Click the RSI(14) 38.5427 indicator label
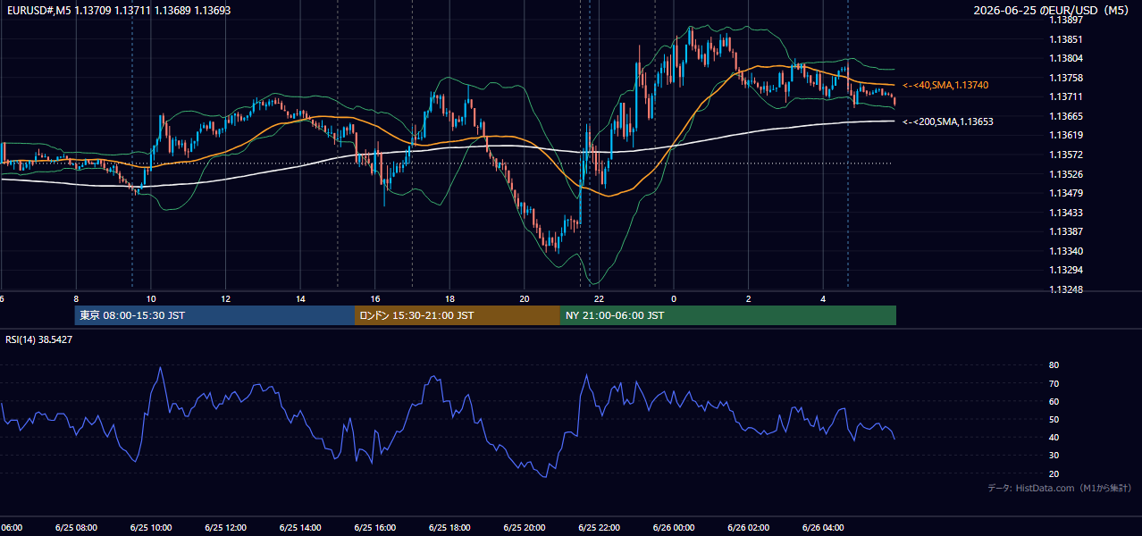Image resolution: width=1142 pixels, height=536 pixels. point(39,339)
